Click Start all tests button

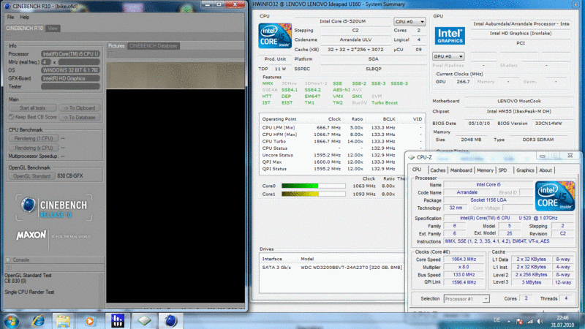(32, 108)
